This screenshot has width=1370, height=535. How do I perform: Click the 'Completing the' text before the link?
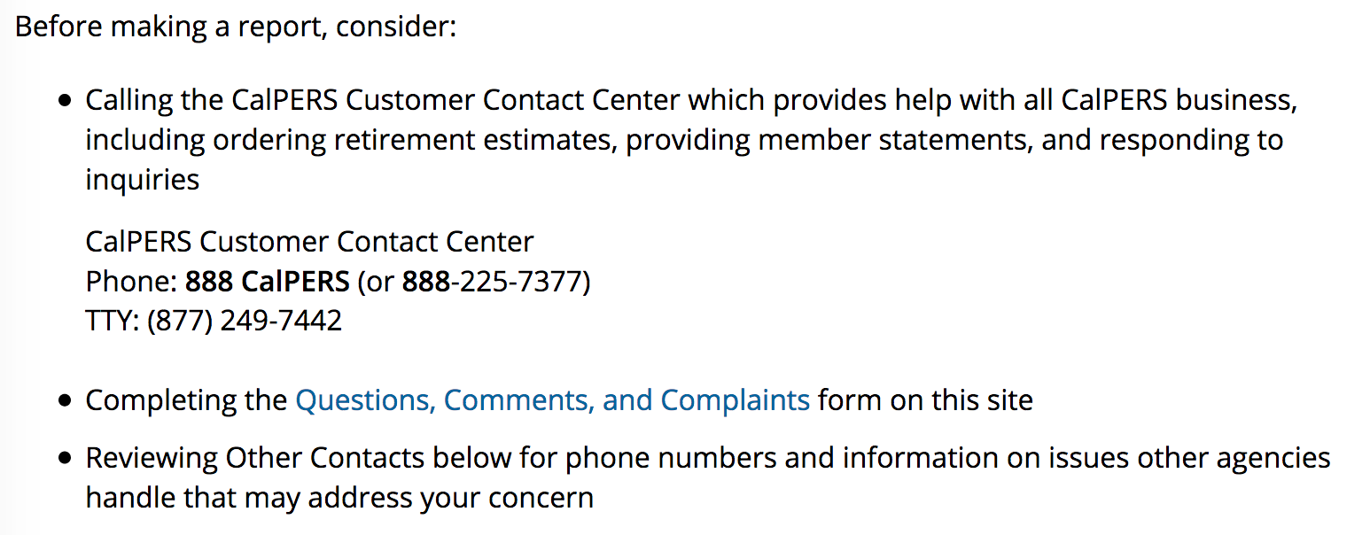point(186,400)
